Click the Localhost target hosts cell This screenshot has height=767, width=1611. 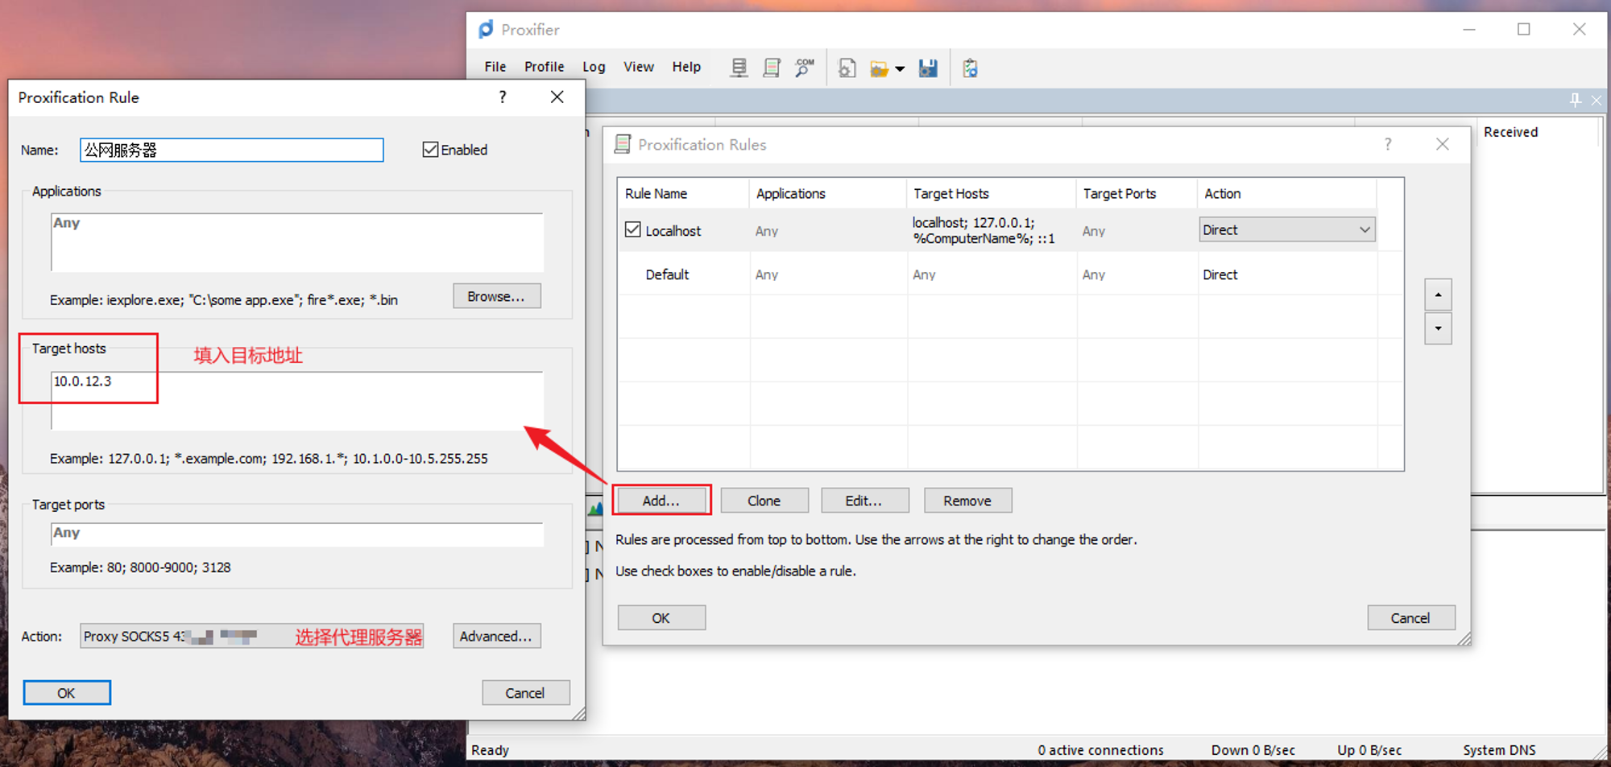pyautogui.click(x=992, y=230)
